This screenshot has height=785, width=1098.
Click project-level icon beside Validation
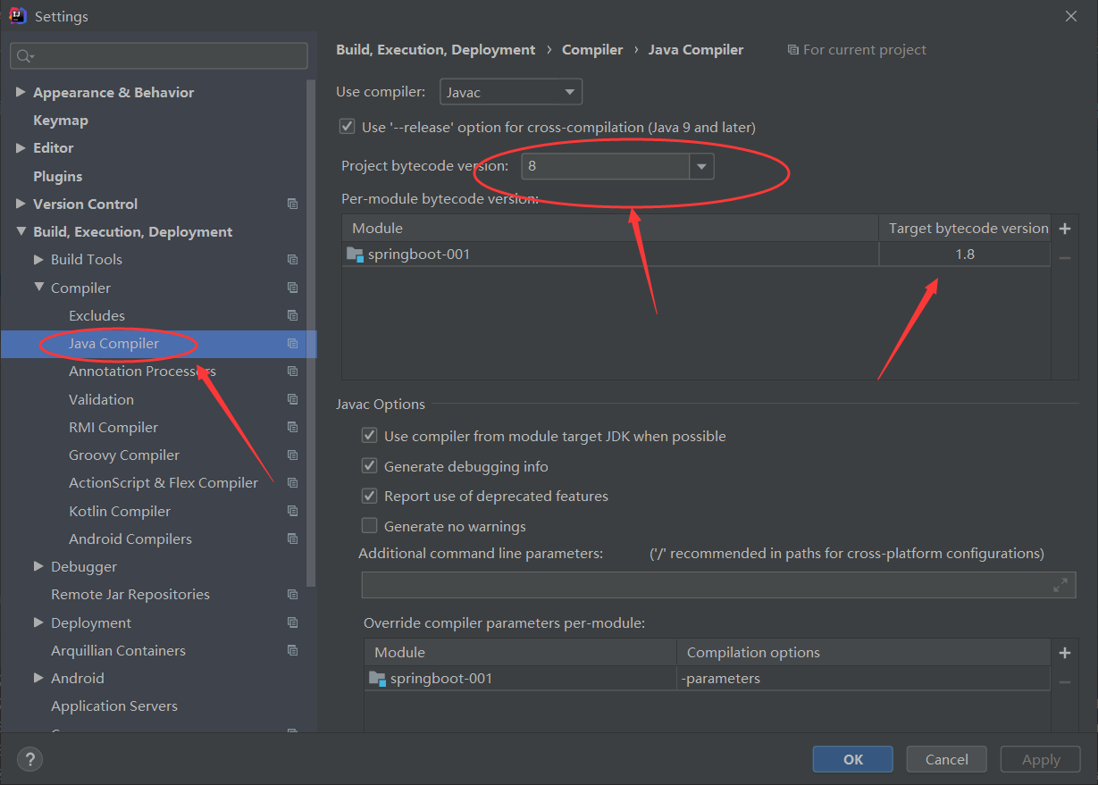pos(292,399)
